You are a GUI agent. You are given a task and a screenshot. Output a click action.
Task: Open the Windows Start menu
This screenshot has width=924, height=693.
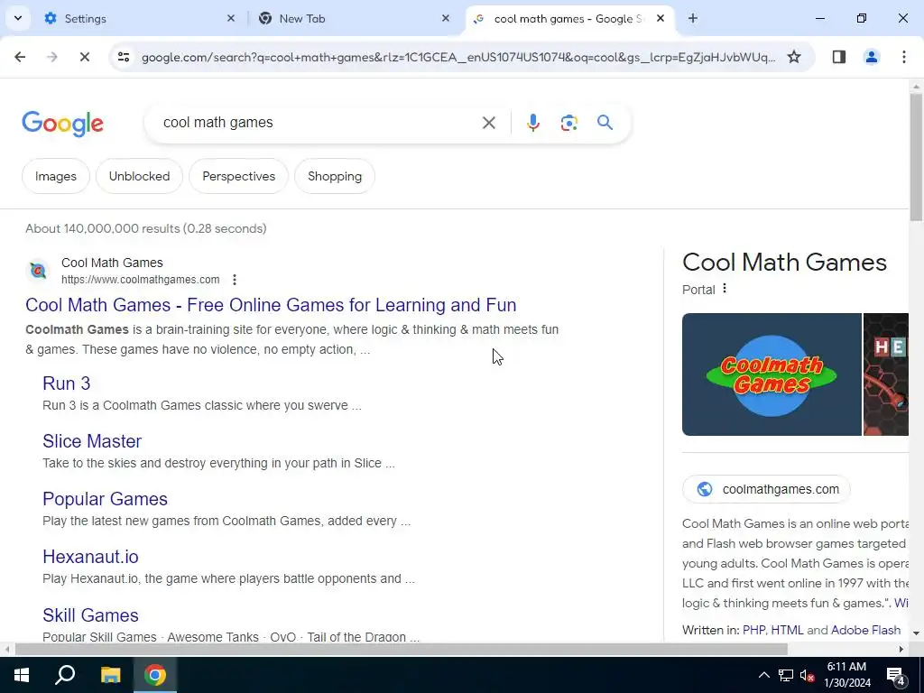[x=22, y=675]
